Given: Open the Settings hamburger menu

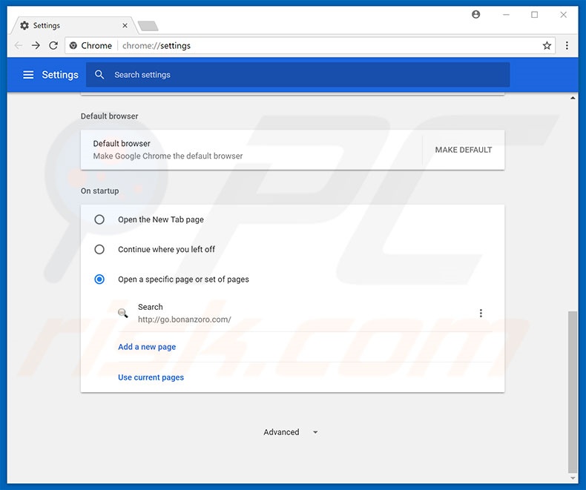Looking at the screenshot, I should pos(28,75).
